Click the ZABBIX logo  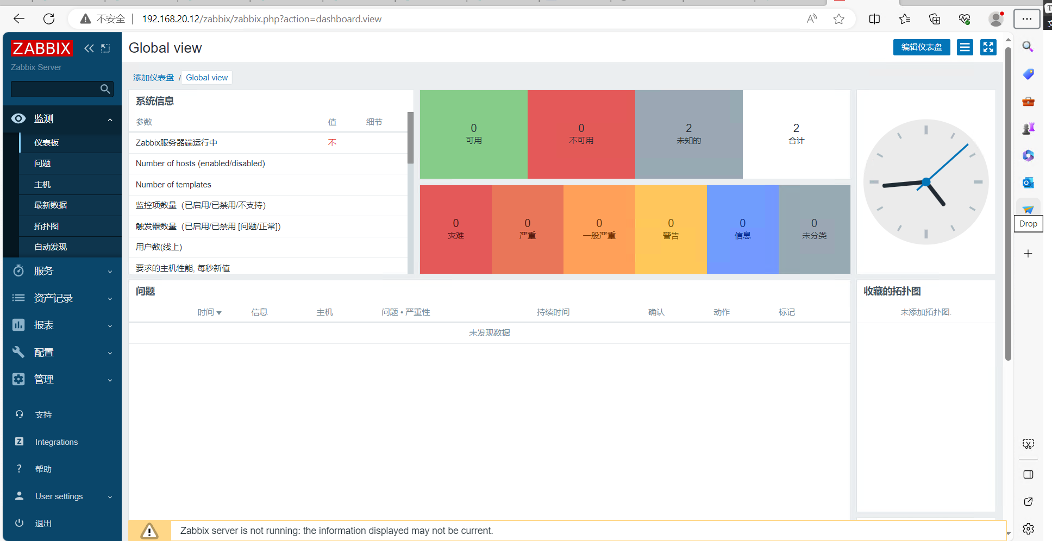click(41, 48)
